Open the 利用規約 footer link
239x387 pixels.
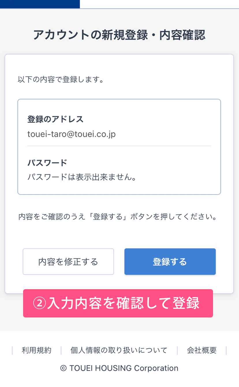[x=36, y=350]
